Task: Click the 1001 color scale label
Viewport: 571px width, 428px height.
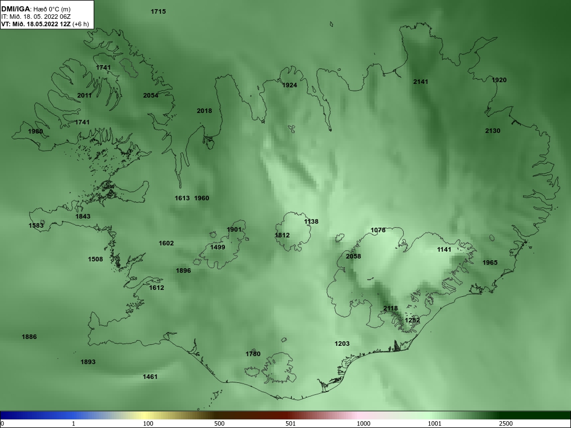Action: 435,423
